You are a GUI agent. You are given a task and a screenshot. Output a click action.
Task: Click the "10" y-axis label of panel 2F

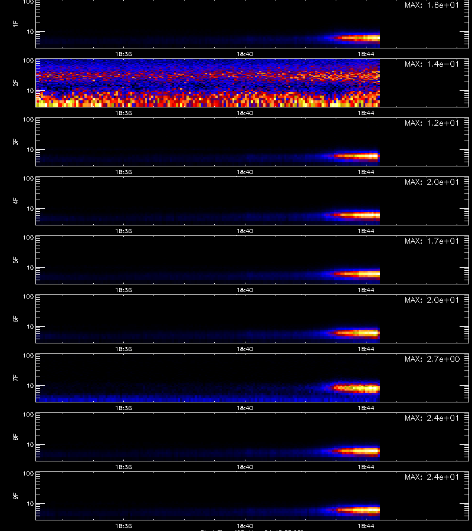(x=31, y=90)
